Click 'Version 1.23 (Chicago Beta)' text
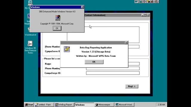Screen dimensions: 191x107 pyautogui.click(x=96, y=52)
